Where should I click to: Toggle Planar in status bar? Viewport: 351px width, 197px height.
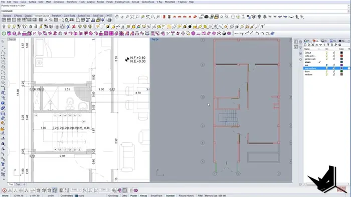pyautogui.click(x=134, y=195)
